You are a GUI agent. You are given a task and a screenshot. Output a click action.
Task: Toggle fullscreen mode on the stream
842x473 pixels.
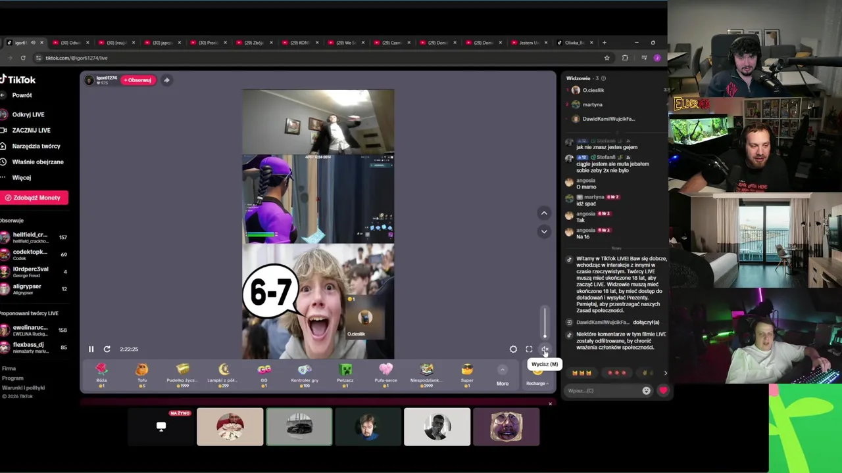pos(529,349)
